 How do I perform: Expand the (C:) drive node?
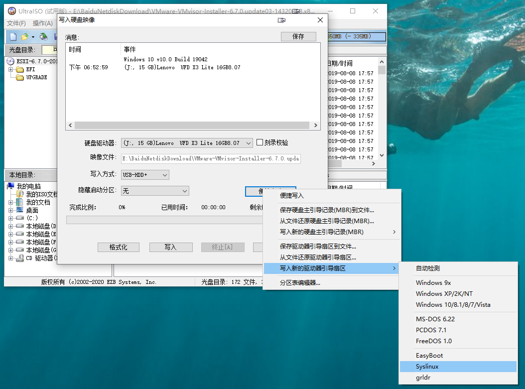click(11, 218)
